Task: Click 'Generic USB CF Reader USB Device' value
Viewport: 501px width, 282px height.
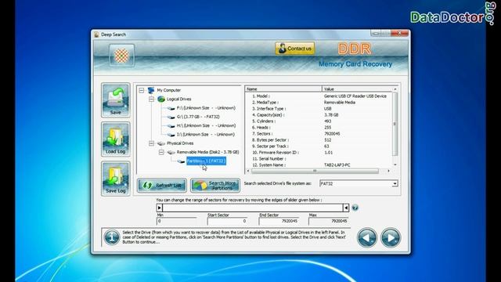Action: pos(355,96)
